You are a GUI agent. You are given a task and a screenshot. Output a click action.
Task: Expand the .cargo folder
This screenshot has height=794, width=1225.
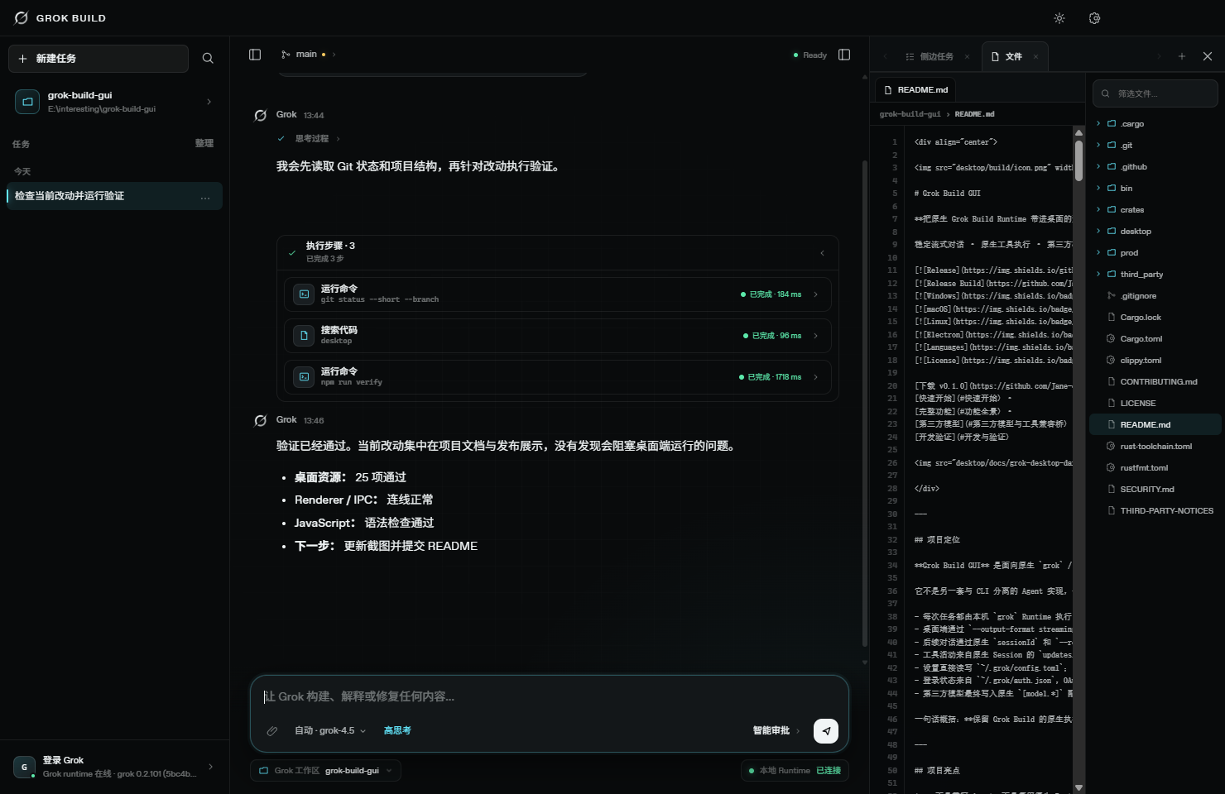[x=1098, y=124]
